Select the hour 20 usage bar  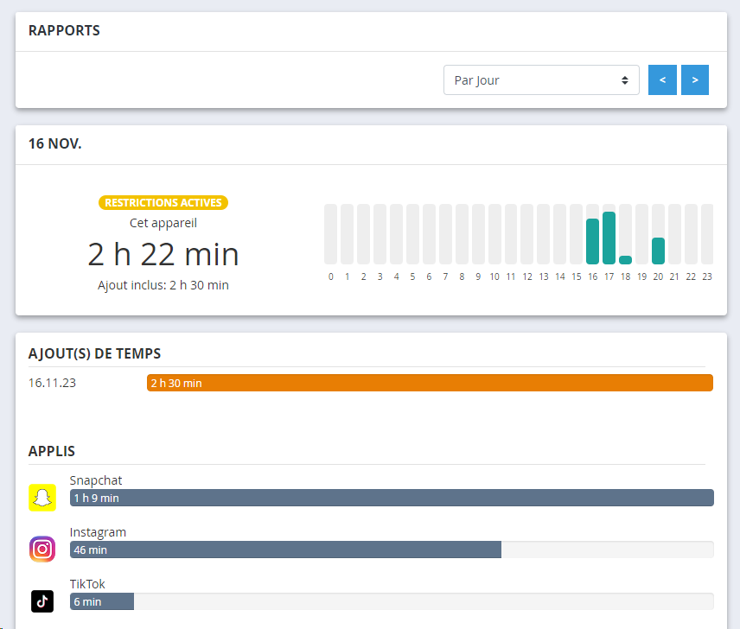pyautogui.click(x=658, y=251)
